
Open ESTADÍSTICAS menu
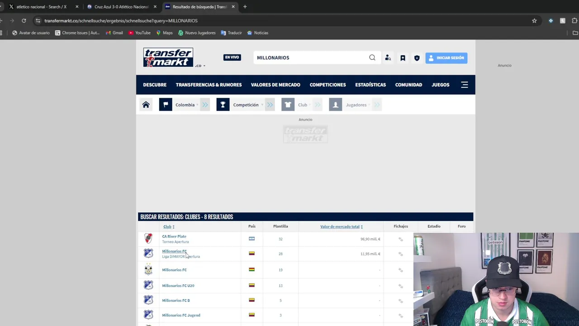(x=370, y=85)
